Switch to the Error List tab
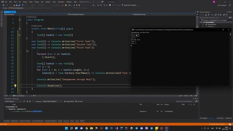 pos(66,121)
